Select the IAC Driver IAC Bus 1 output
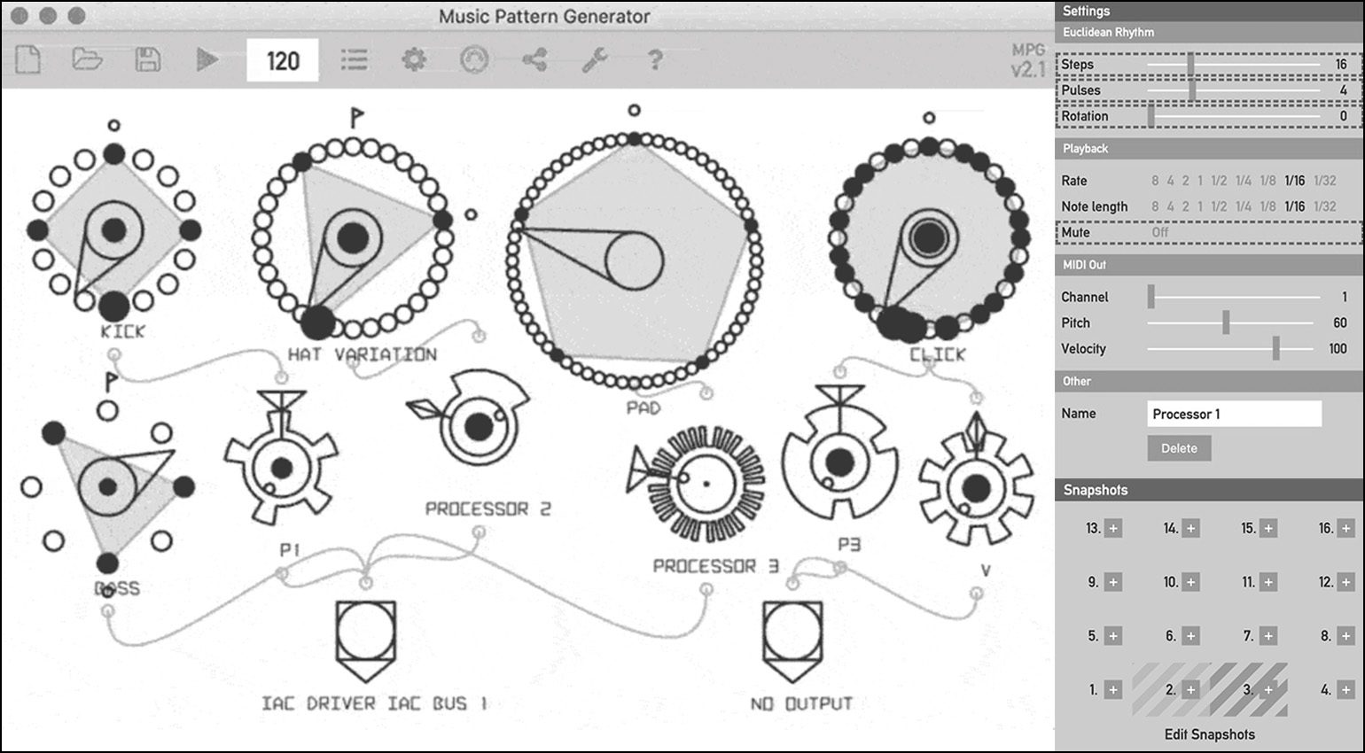 (365, 641)
